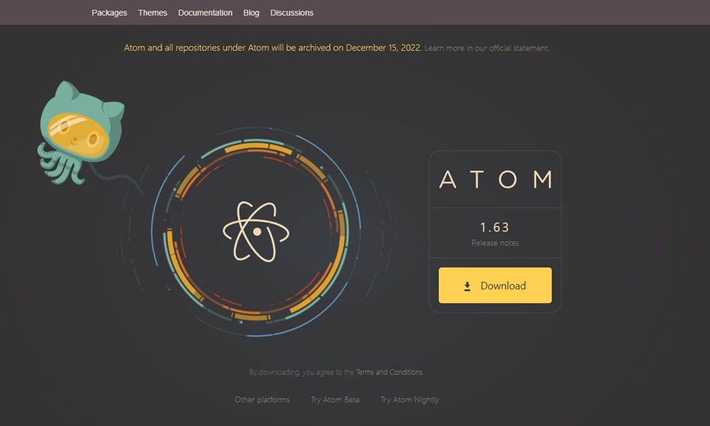Click 'Other platforms' at the bottom

click(x=262, y=400)
